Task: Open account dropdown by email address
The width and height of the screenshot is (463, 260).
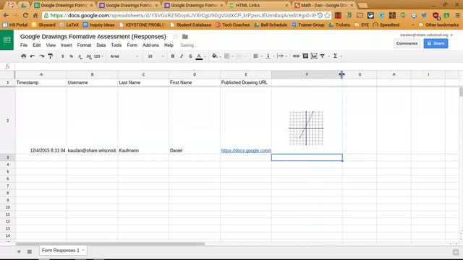Action: tap(426, 35)
